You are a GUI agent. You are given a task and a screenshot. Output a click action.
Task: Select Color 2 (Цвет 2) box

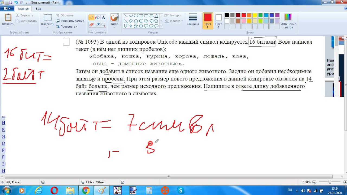[219, 21]
